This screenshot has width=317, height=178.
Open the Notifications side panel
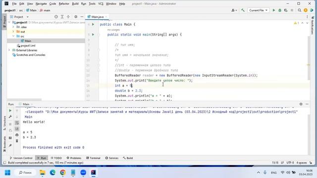(313, 25)
